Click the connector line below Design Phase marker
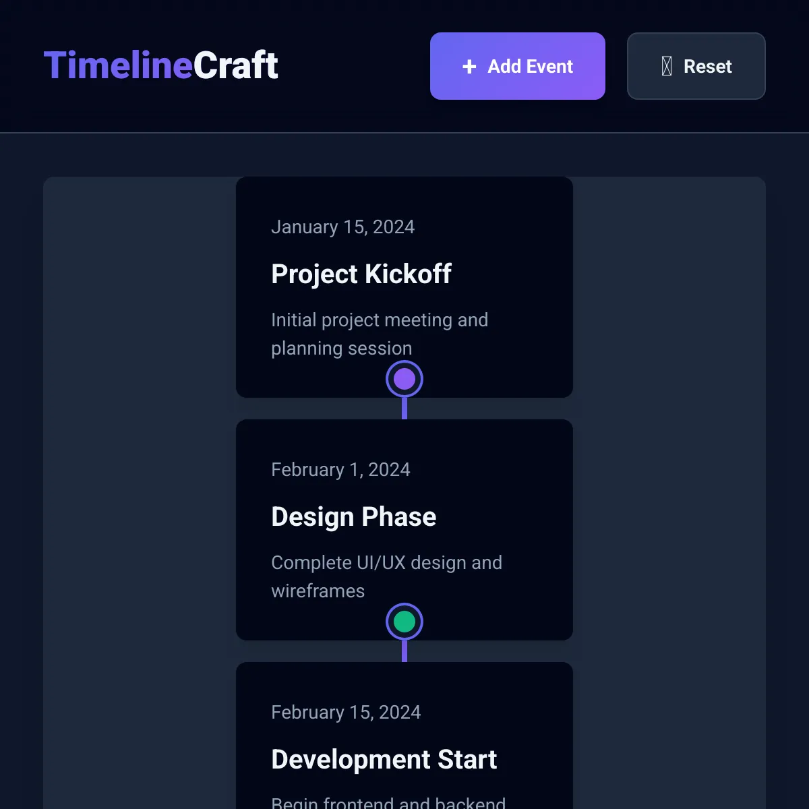Viewport: 809px width, 809px height. tap(404, 651)
